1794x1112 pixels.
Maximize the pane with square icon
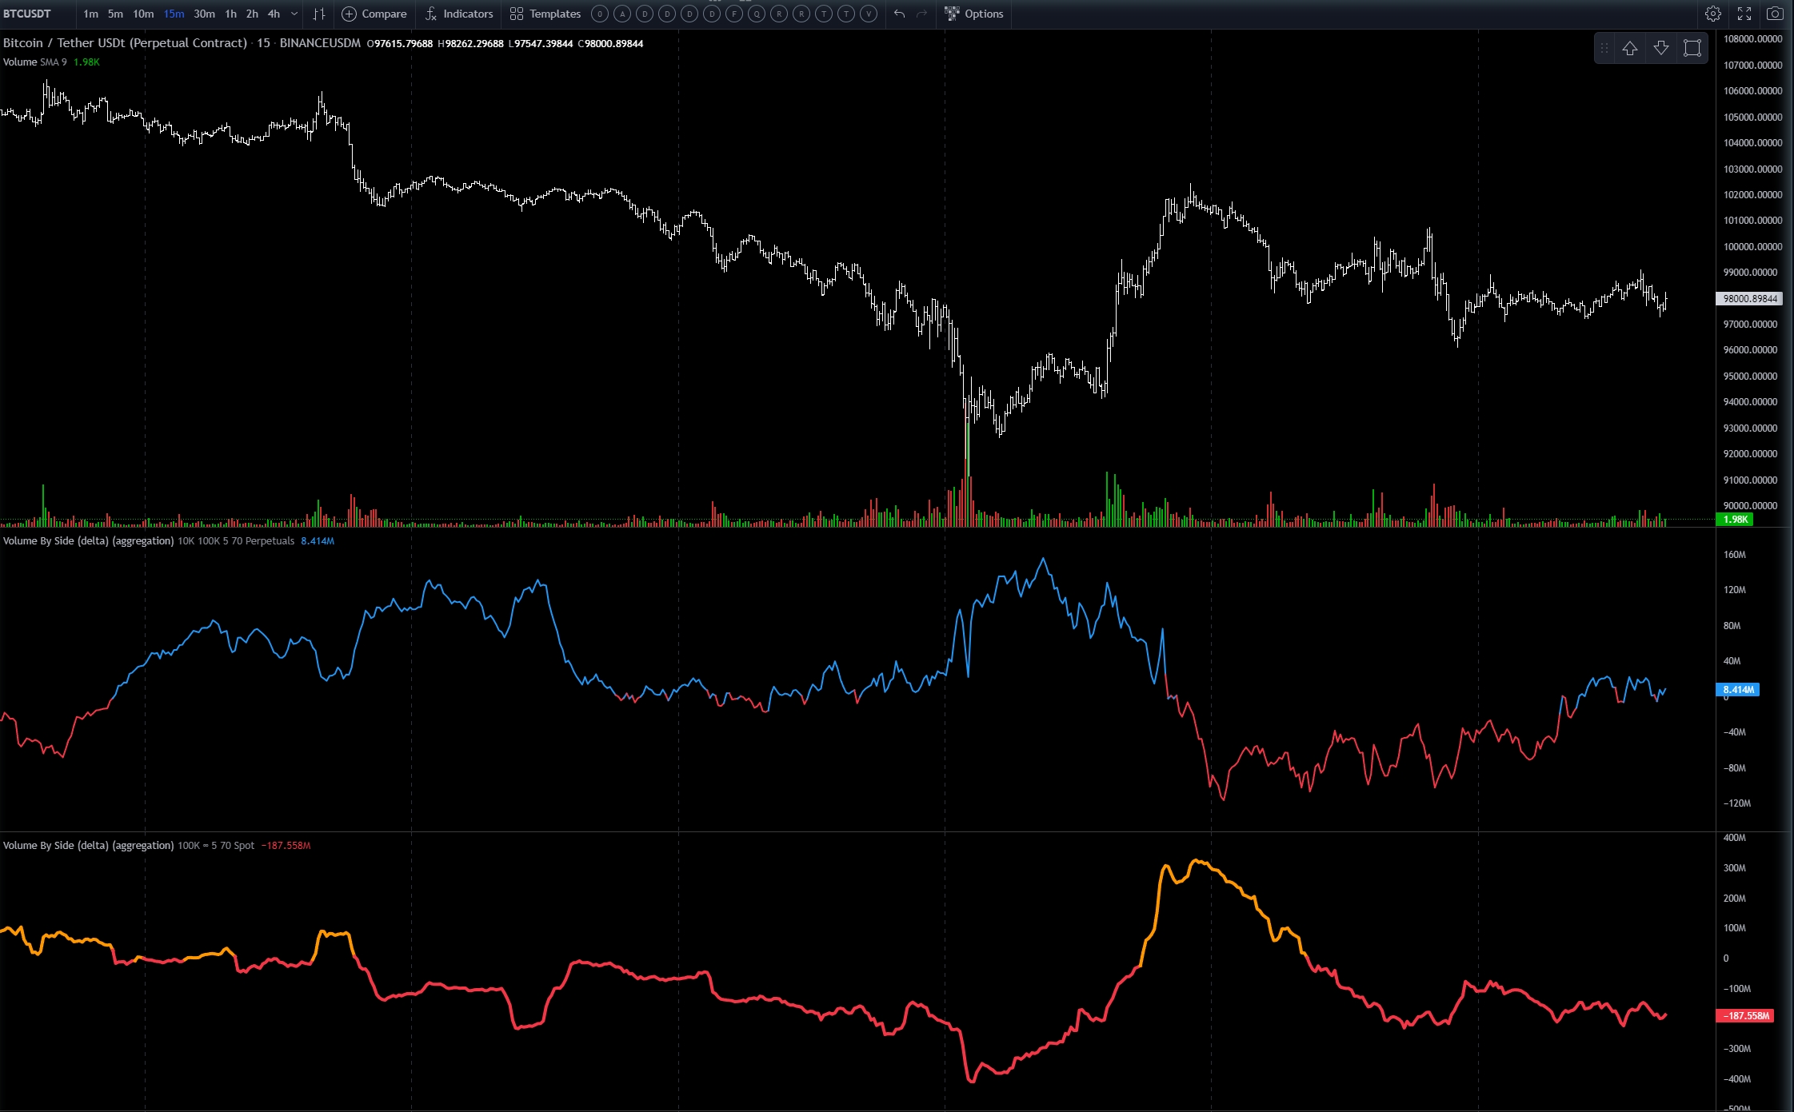coord(1692,48)
